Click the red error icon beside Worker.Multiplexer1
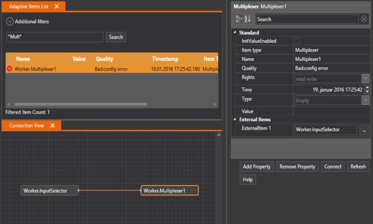Viewport: 373px width, 224px height. (9, 69)
